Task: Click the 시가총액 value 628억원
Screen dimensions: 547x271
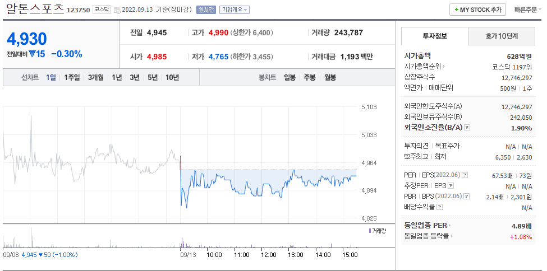Action: [520, 56]
